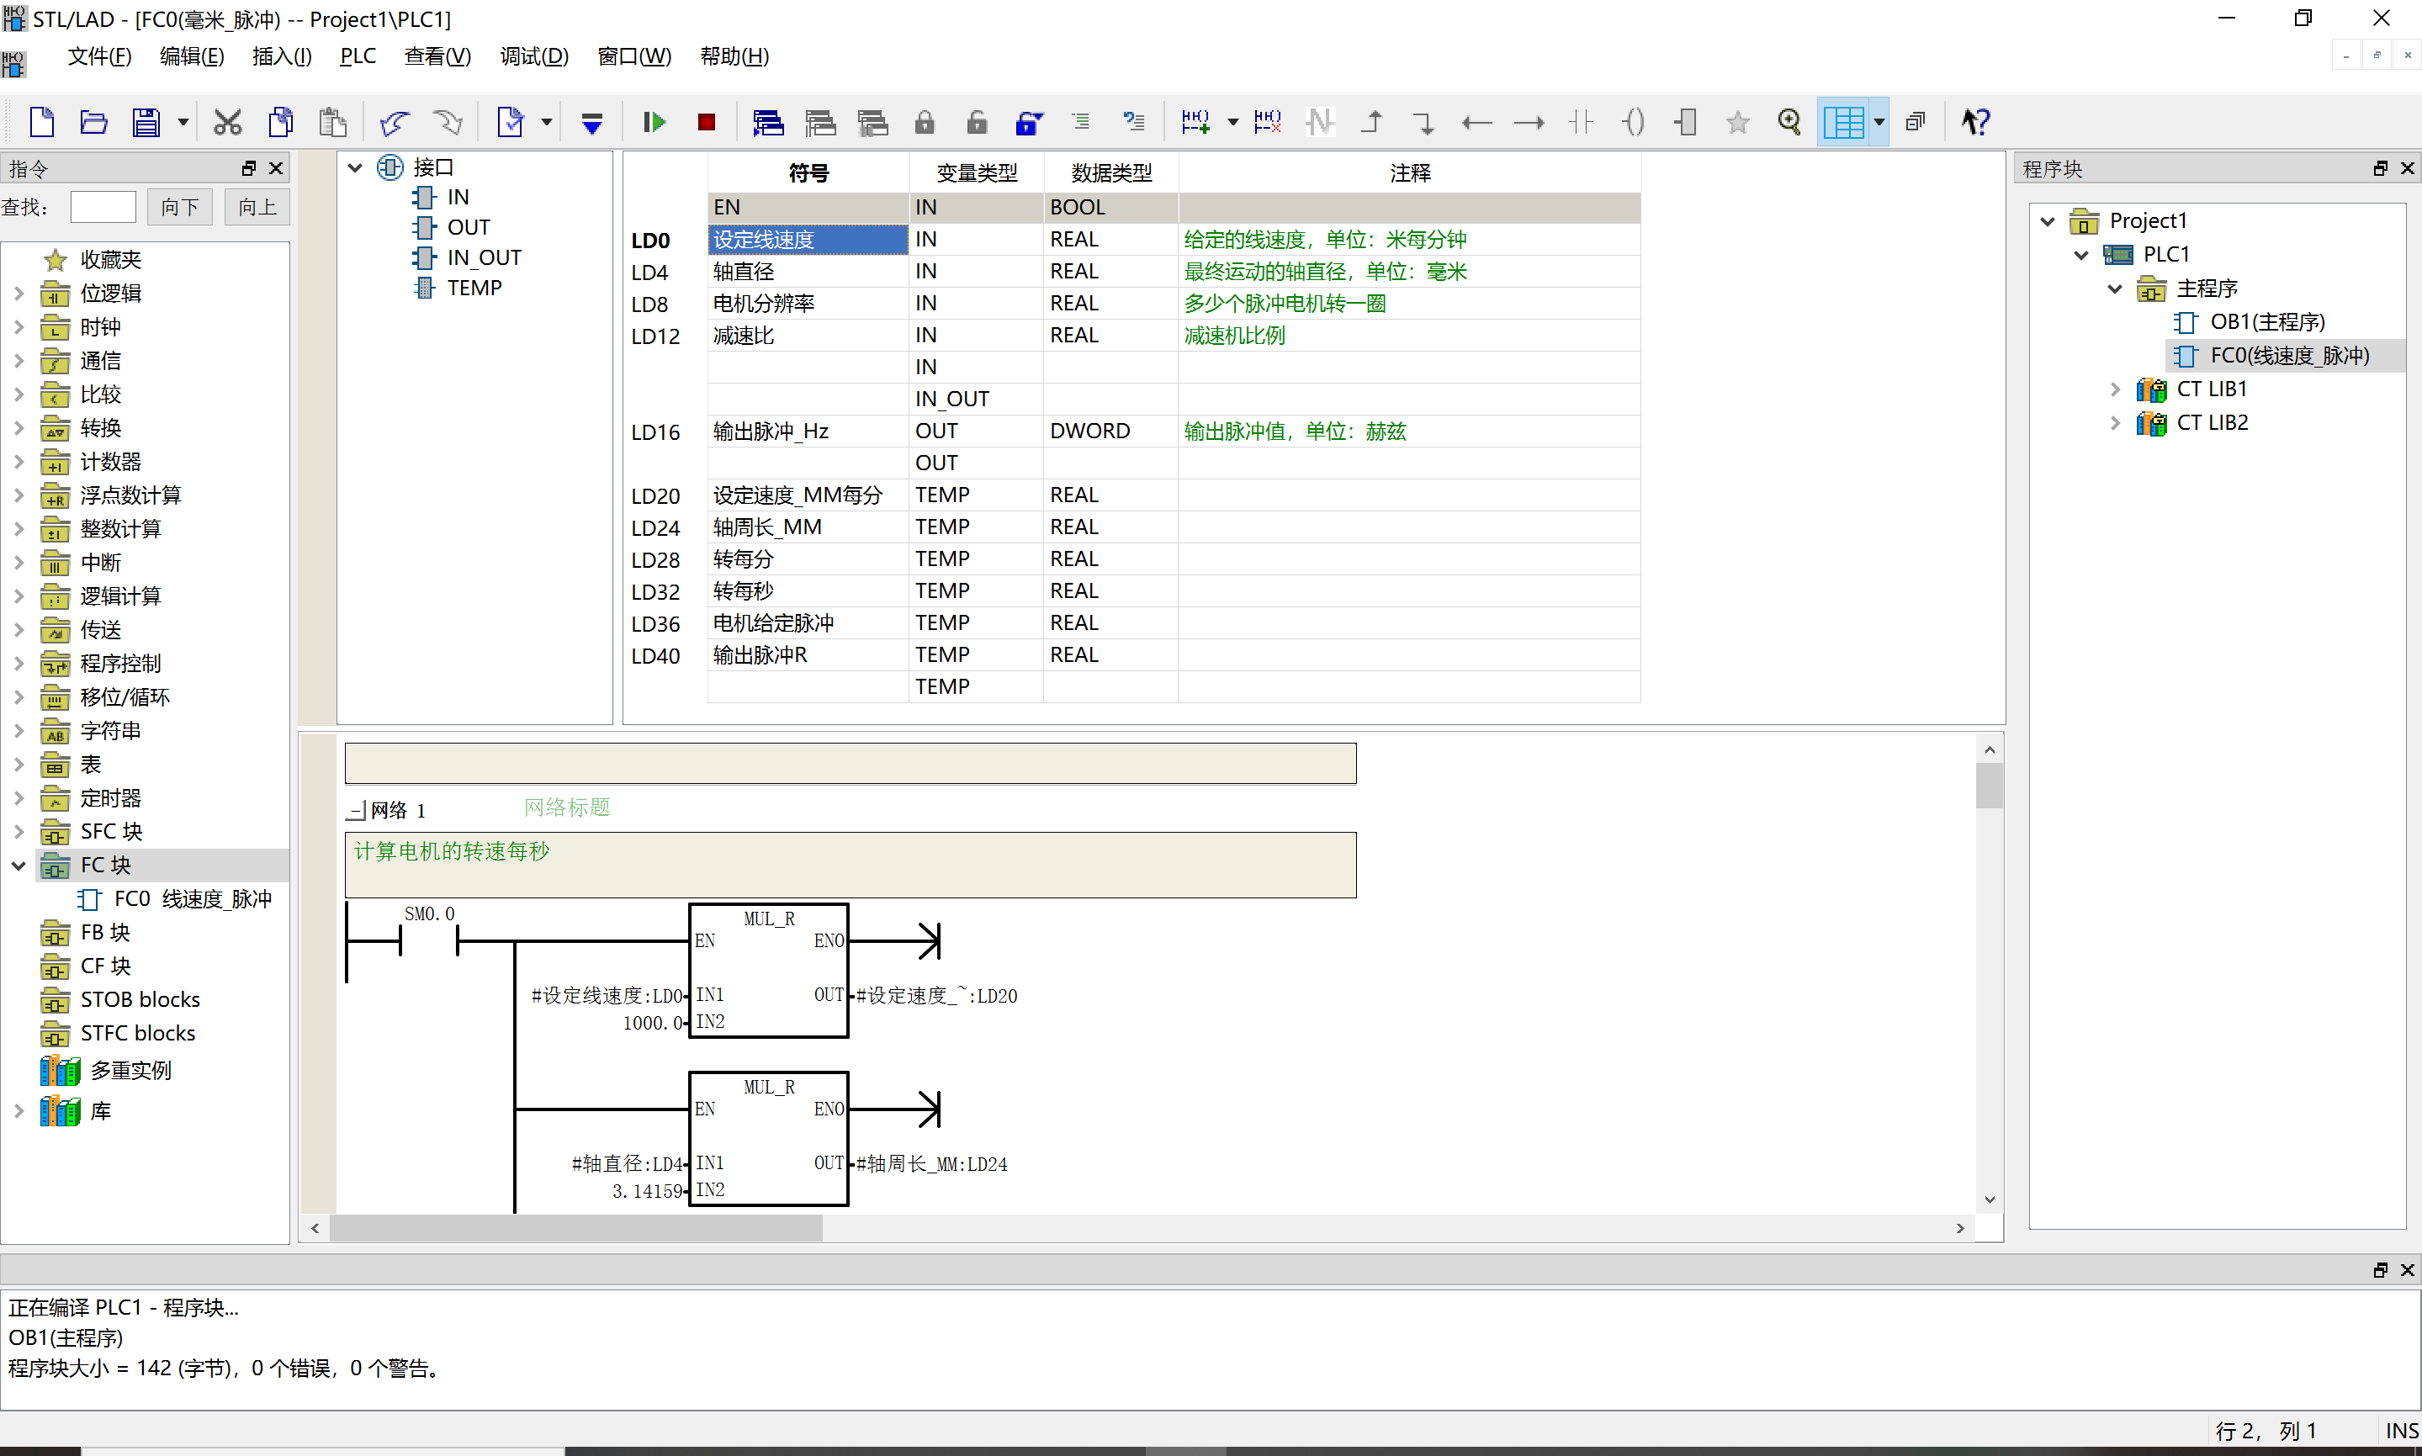Click the closed padlock lock icon
Viewport: 2422px width, 1456px height.
(924, 122)
